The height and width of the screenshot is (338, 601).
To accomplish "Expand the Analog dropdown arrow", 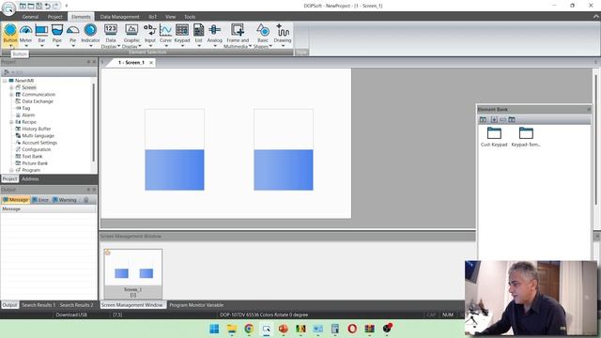I will coord(215,46).
